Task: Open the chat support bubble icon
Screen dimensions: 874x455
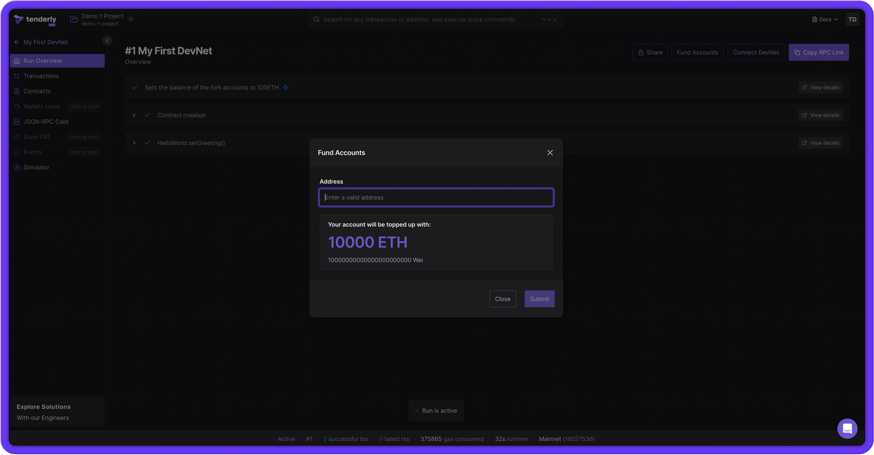Action: click(847, 428)
